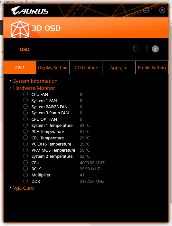Click the 32 °C System 2 value
Screen dimensions: 172x226
(85, 156)
